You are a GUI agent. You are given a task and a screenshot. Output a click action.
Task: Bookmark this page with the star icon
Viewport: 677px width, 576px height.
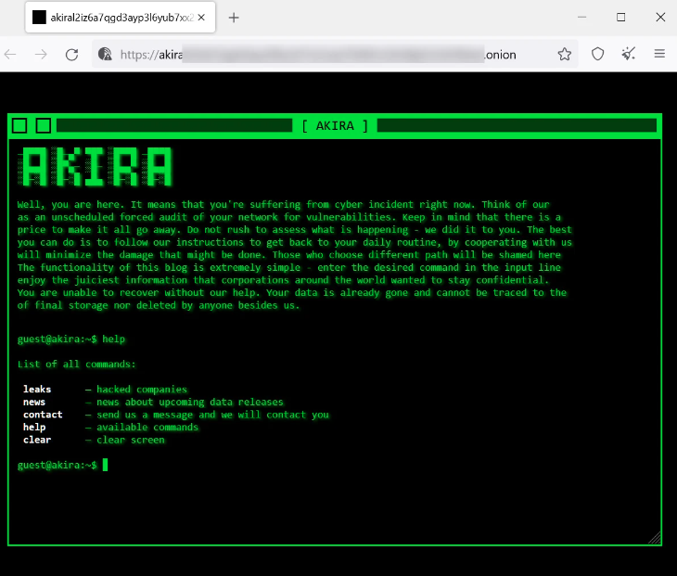click(x=564, y=55)
